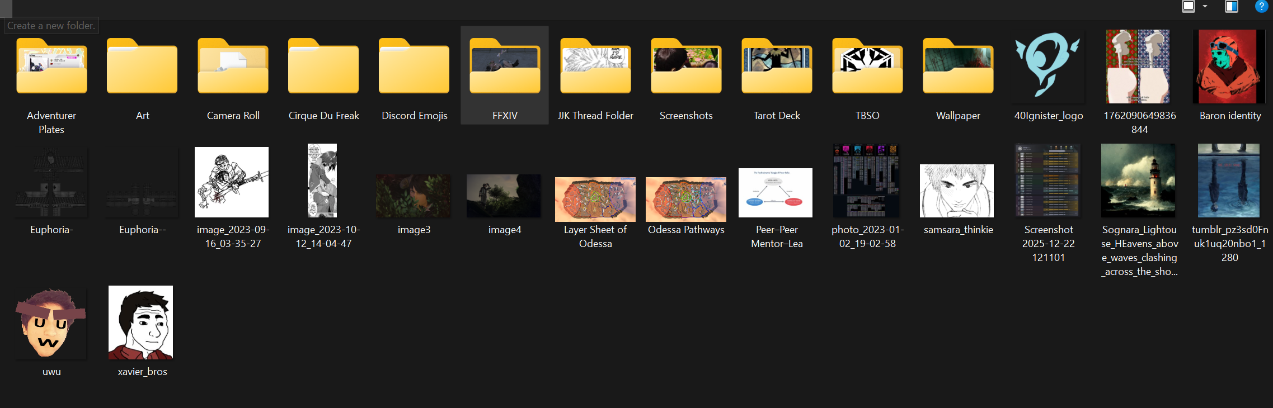Select the Camera Roll folder
Viewport: 1273px width, 408px height.
coord(233,66)
